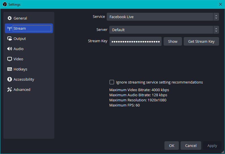Expand the Server dropdown set to Default
The width and height of the screenshot is (225, 154).
(x=161, y=30)
